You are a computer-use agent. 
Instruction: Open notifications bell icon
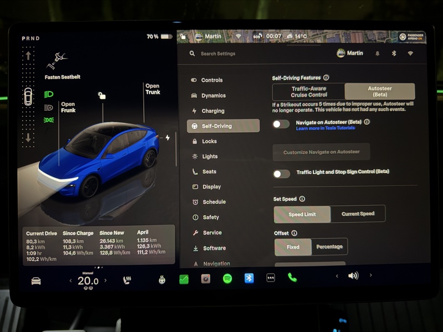point(377,53)
